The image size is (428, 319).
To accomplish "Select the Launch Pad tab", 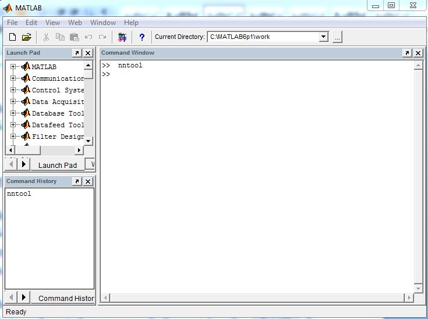I will 58,165.
